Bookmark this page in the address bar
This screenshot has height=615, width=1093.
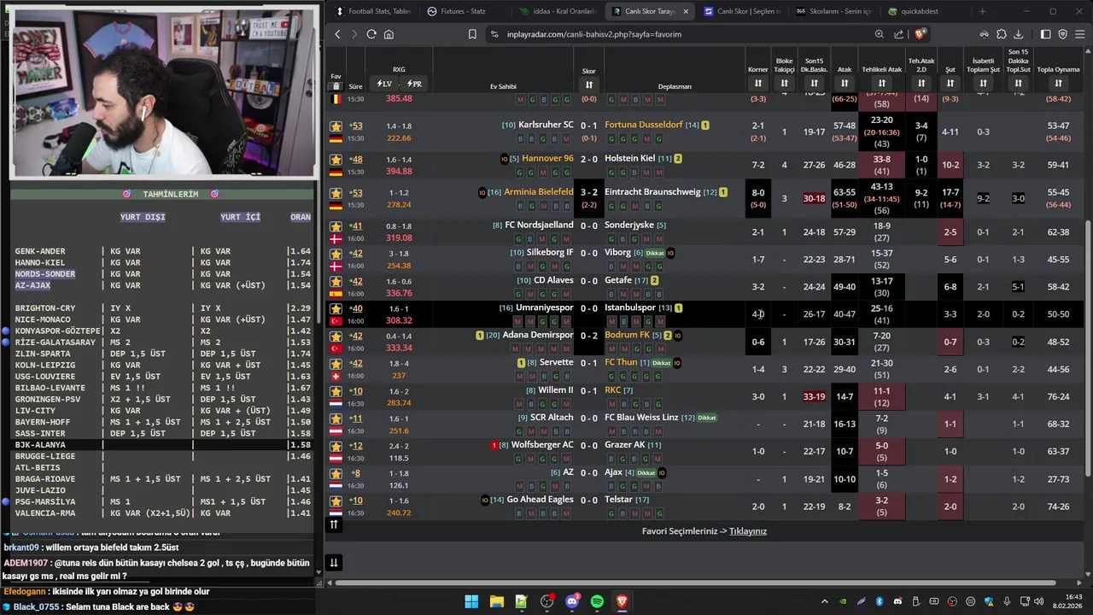tap(472, 34)
